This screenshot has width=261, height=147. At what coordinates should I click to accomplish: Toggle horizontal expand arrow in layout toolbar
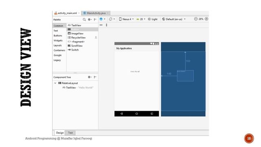(101, 25)
